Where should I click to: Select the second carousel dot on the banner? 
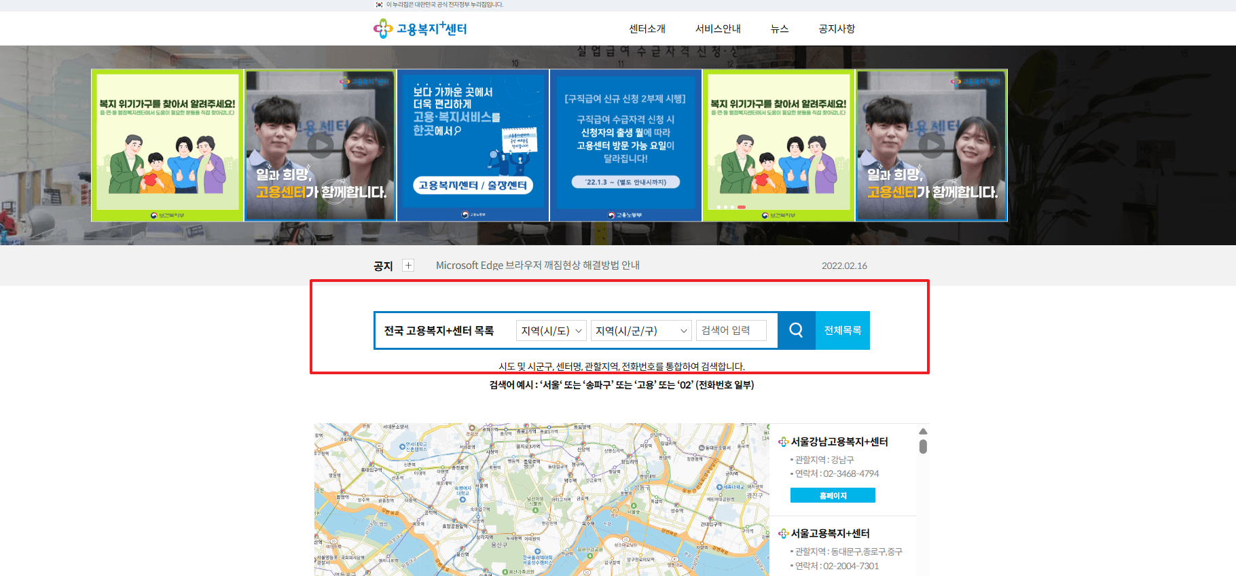coord(725,207)
